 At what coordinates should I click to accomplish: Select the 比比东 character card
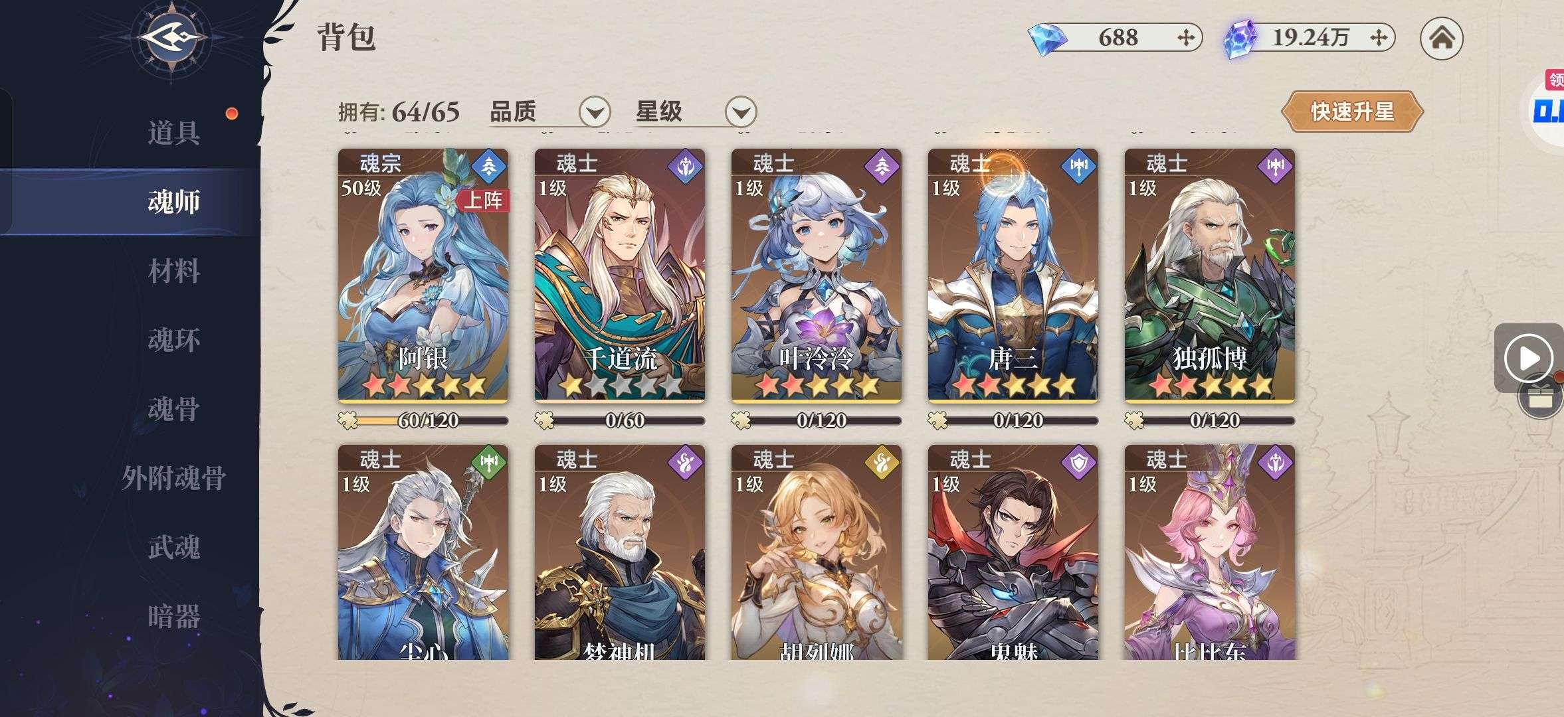[x=1209, y=552]
